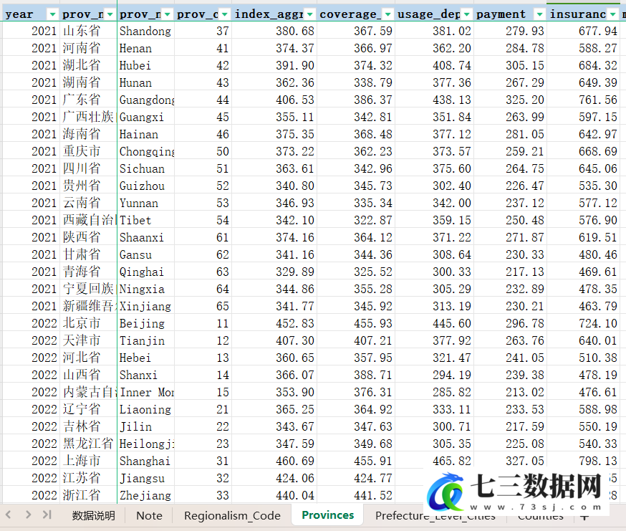Open the coverage_ column filter dropdown
The height and width of the screenshot is (531, 626).
coord(387,15)
